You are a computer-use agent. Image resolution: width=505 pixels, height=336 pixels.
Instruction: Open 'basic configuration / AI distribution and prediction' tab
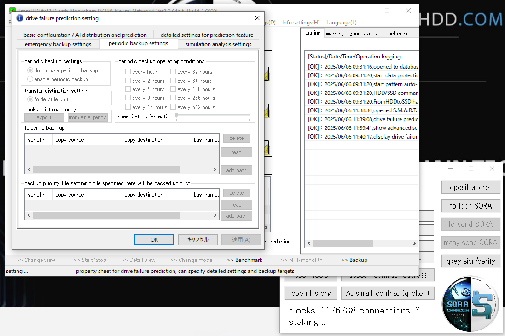point(85,35)
